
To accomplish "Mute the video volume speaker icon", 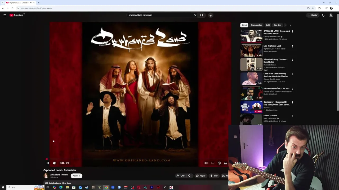I will [x=55, y=163].
